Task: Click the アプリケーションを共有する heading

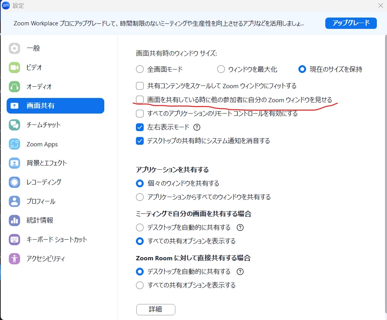Action: pyautogui.click(x=172, y=170)
